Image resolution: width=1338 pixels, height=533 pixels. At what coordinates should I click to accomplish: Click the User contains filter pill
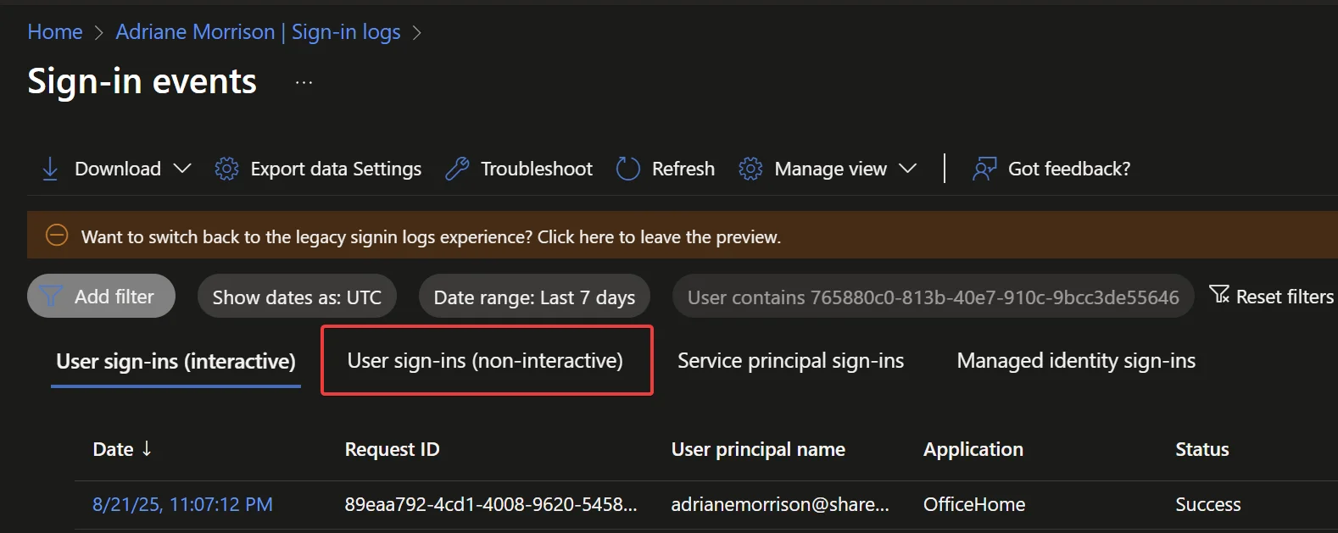tap(933, 297)
